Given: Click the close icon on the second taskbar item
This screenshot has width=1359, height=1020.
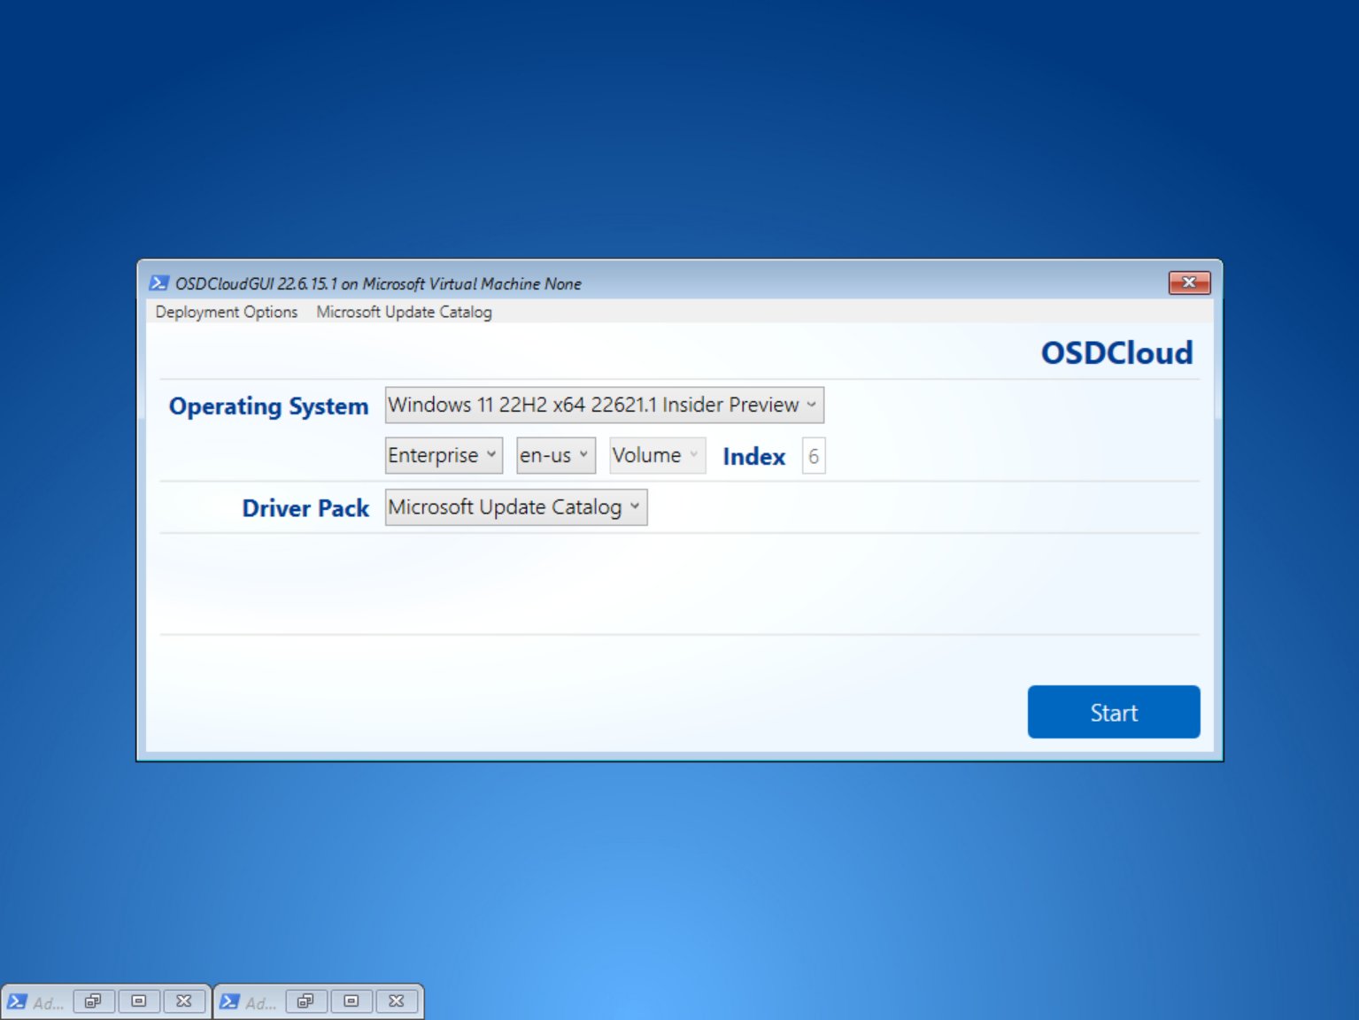Looking at the screenshot, I should coord(397,1001).
